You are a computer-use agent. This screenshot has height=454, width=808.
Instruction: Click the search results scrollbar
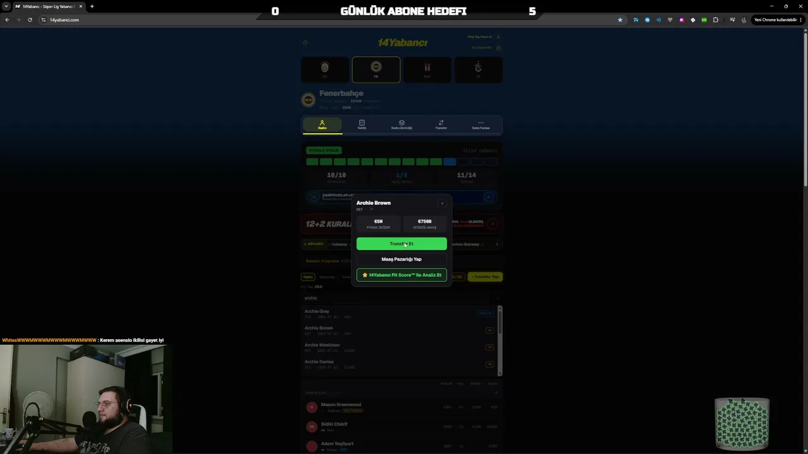(x=500, y=340)
